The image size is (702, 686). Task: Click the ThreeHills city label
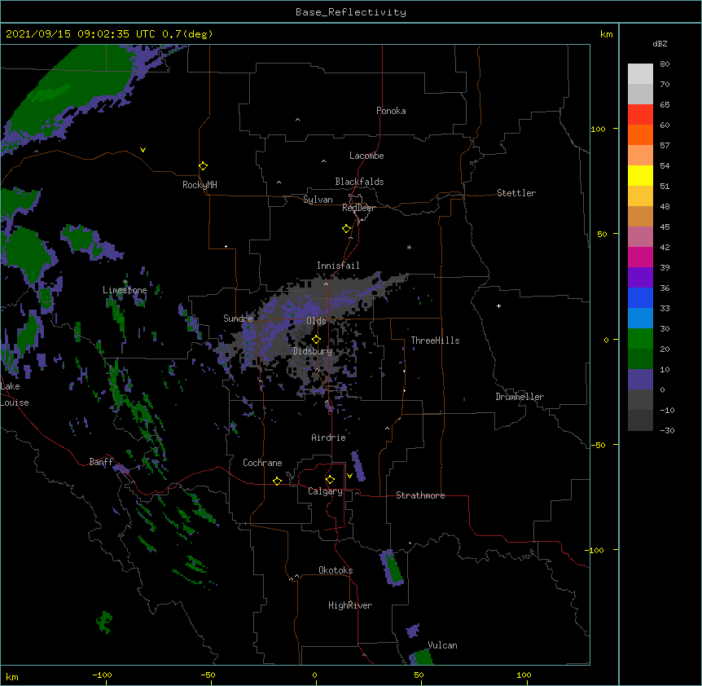coord(435,341)
